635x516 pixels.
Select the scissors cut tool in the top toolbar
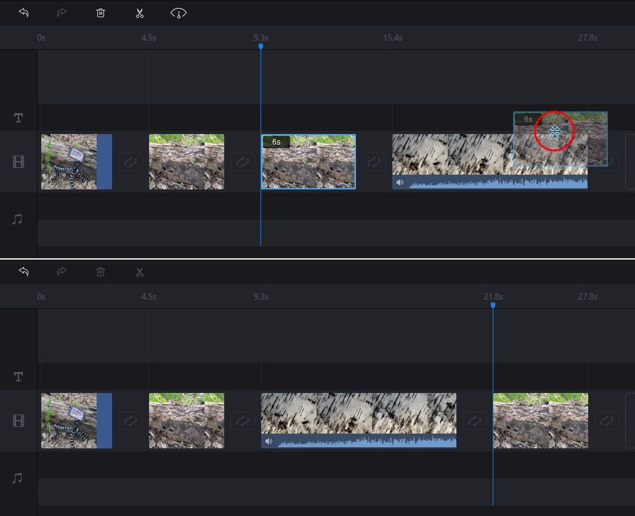click(140, 13)
